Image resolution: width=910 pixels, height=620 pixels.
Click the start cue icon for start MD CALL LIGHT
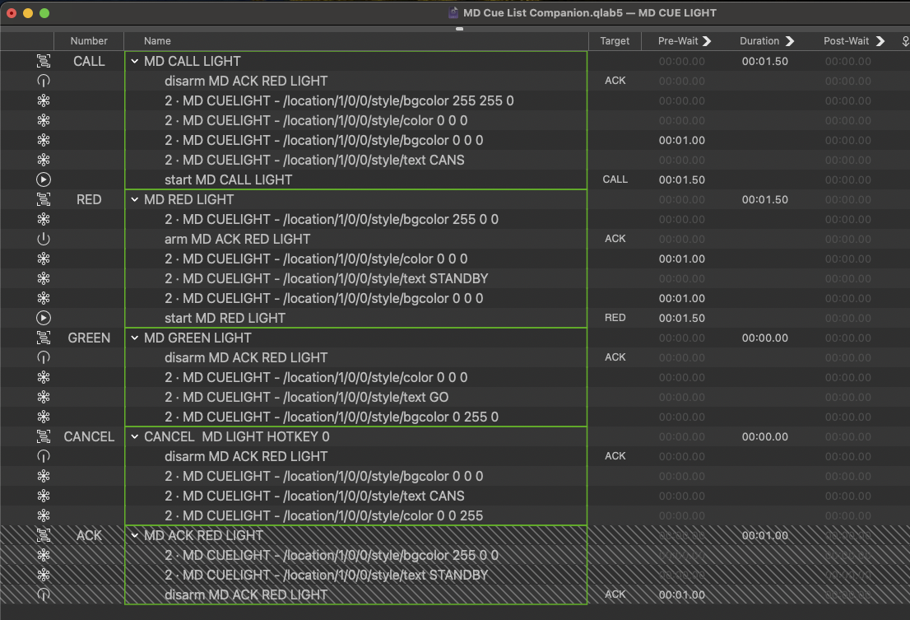coord(44,179)
